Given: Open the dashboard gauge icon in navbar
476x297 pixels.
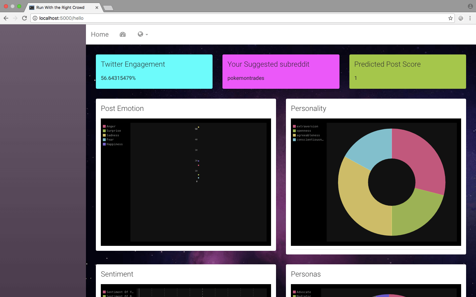Looking at the screenshot, I should coord(123,34).
